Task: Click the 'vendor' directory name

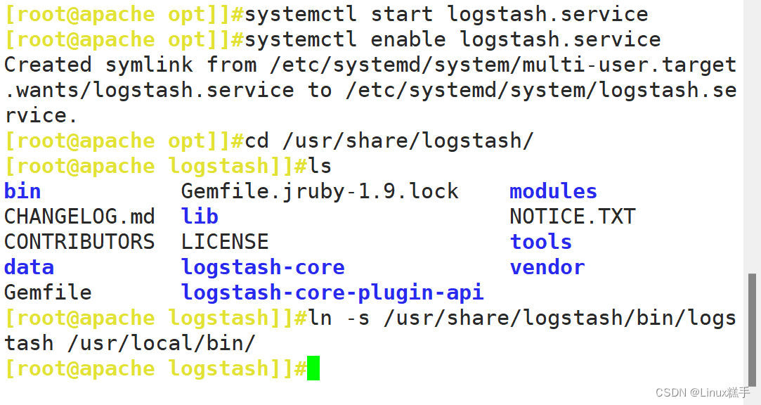Action: (547, 267)
